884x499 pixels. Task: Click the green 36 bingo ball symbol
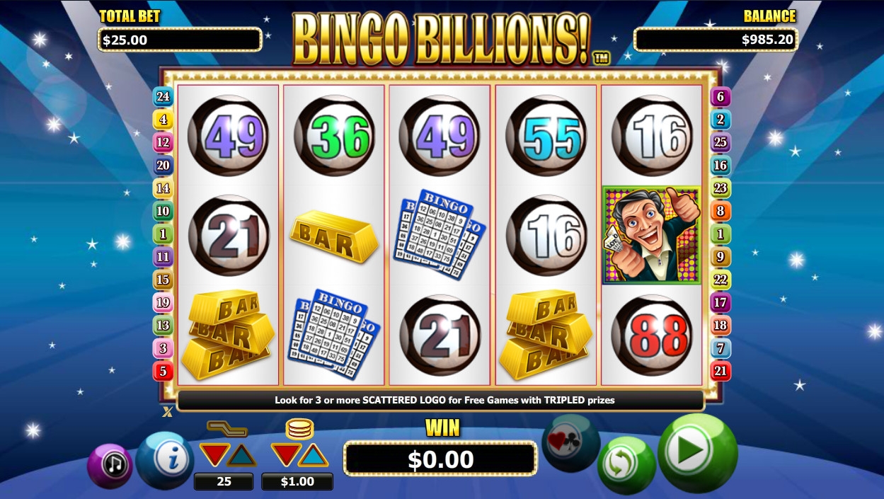pos(334,135)
